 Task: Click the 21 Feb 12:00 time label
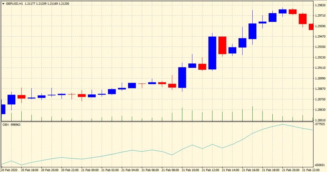(210, 170)
